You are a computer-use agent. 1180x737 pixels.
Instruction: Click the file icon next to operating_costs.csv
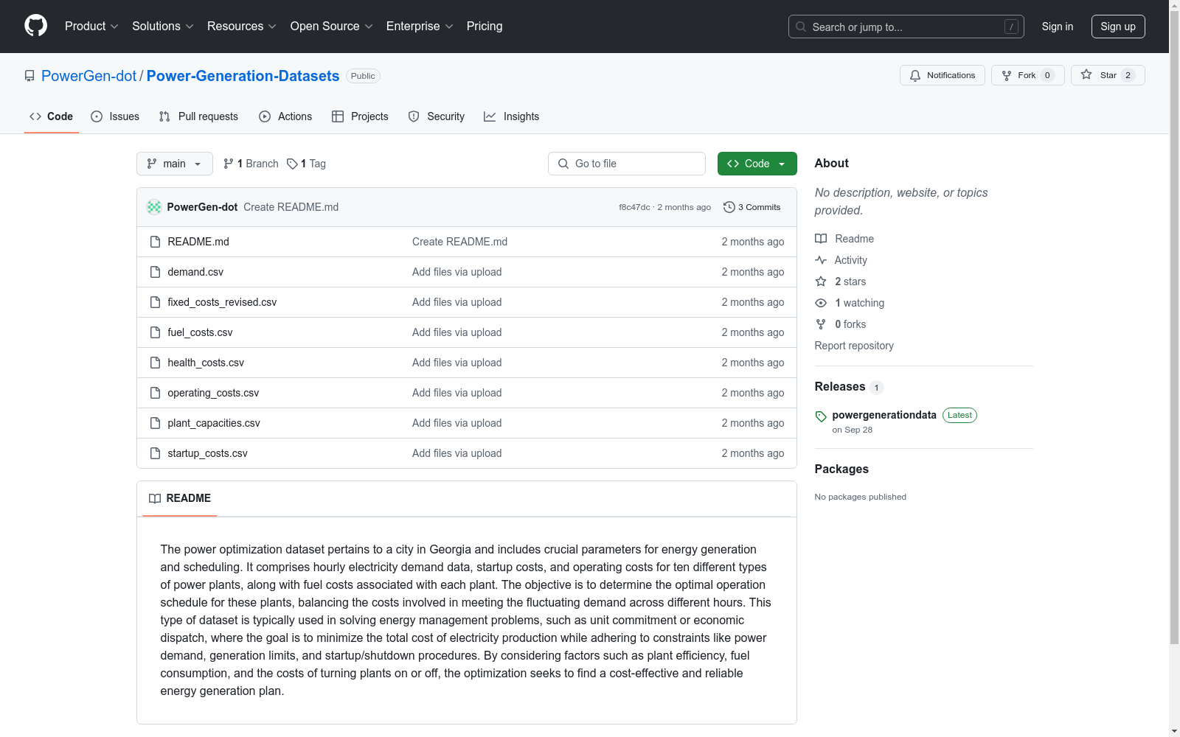[155, 393]
